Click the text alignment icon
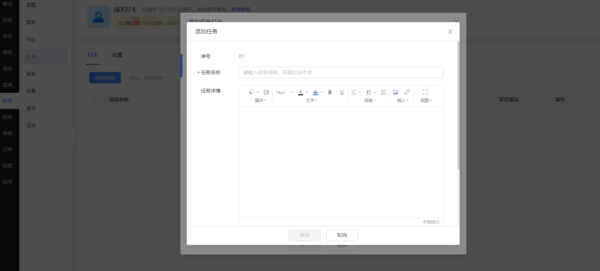This screenshot has height=271, width=600. click(354, 92)
